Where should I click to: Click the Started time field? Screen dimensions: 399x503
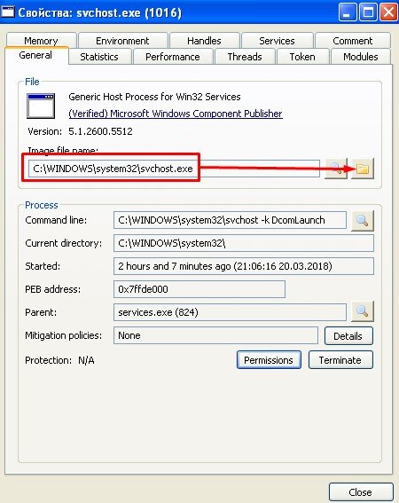pos(244,266)
